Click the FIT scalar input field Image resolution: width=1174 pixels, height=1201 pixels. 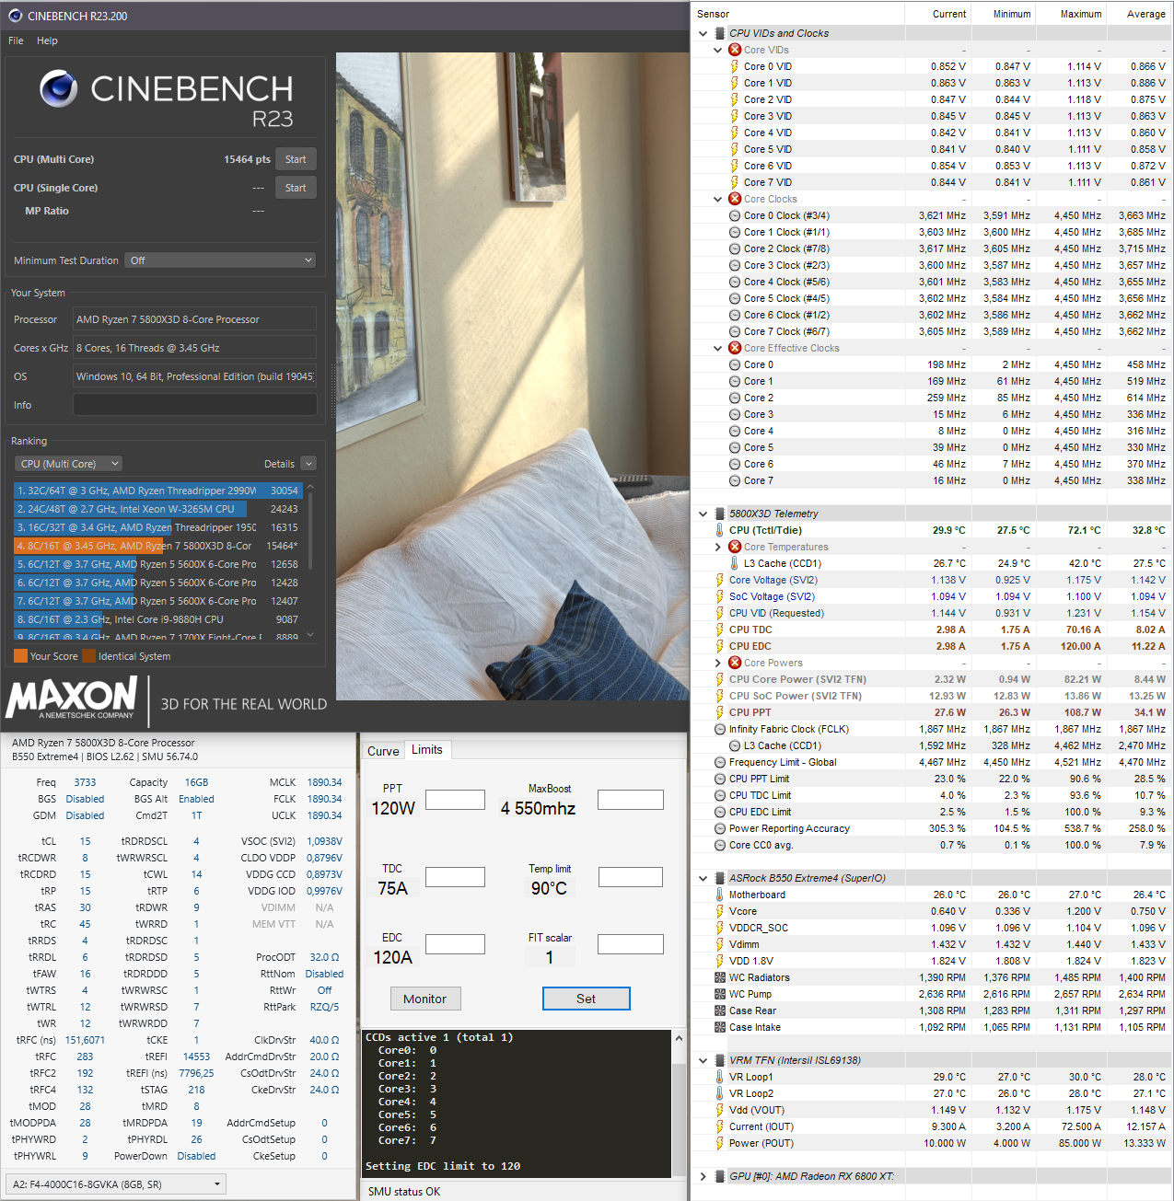pos(631,944)
